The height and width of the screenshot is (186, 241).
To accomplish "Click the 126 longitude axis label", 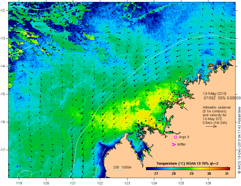I will click(208, 183).
